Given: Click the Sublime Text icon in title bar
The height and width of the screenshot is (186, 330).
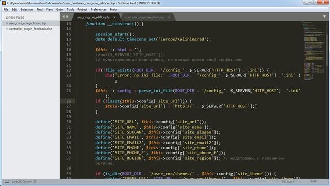Looking at the screenshot, I should point(4,3).
